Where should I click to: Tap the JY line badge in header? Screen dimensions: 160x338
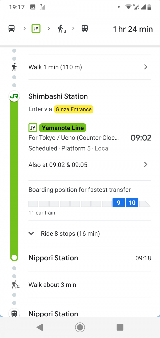(x=36, y=28)
